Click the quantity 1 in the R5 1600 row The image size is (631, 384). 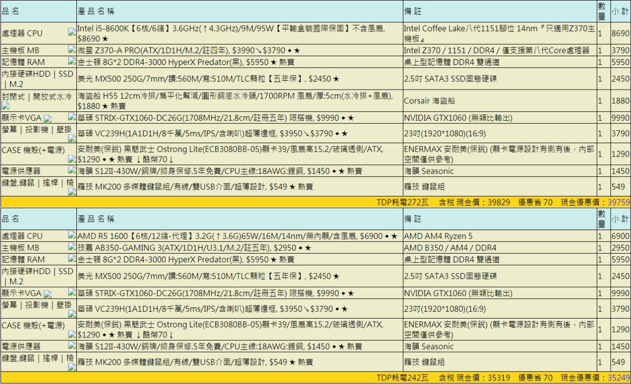(x=600, y=236)
